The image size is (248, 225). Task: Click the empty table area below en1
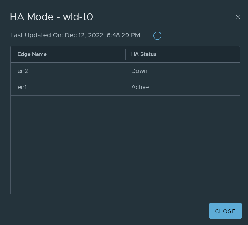(x=125, y=145)
